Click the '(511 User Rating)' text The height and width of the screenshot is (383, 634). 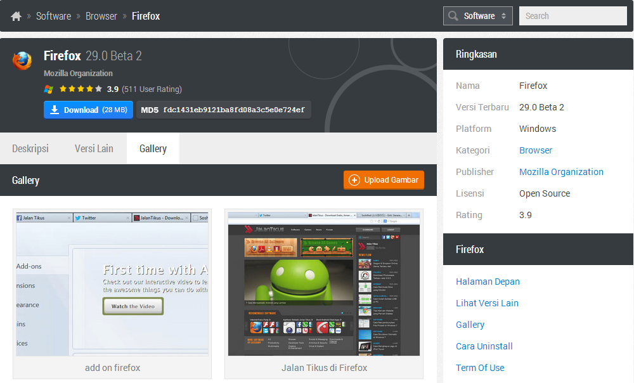click(152, 89)
